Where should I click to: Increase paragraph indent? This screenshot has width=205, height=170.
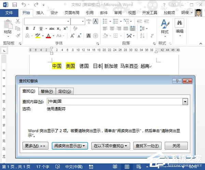(147, 21)
